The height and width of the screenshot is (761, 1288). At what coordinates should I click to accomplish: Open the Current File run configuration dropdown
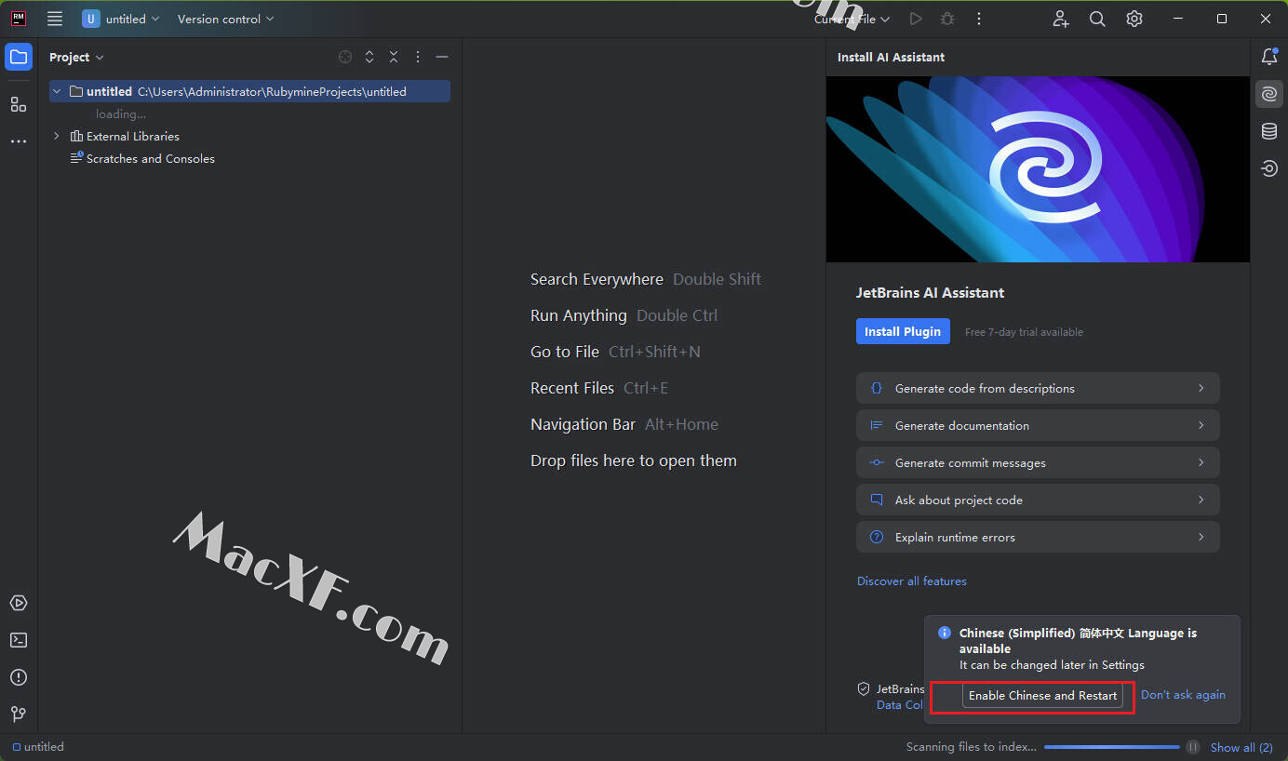[x=852, y=19]
